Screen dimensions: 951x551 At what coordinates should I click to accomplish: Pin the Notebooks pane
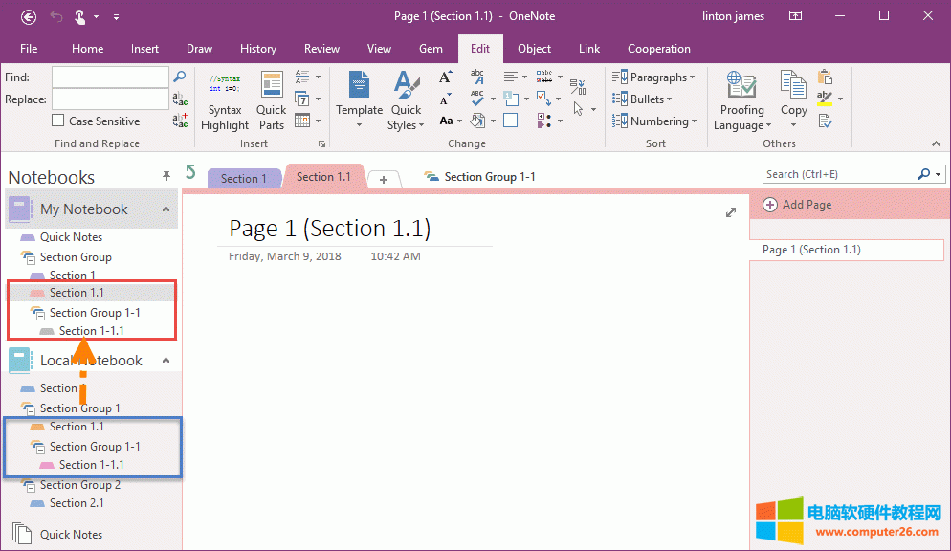point(165,176)
